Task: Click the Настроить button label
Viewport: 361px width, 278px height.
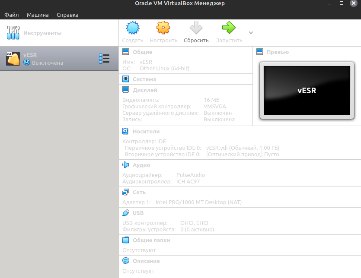Action: click(x=163, y=41)
